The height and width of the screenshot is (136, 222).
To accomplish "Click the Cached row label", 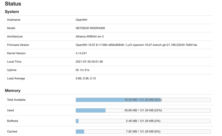I will click(x=12, y=131).
